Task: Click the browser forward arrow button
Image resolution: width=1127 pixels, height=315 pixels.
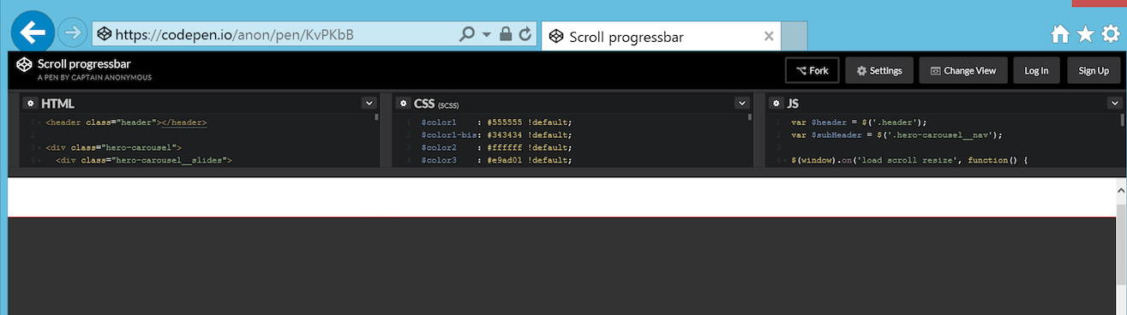Action: tap(73, 33)
